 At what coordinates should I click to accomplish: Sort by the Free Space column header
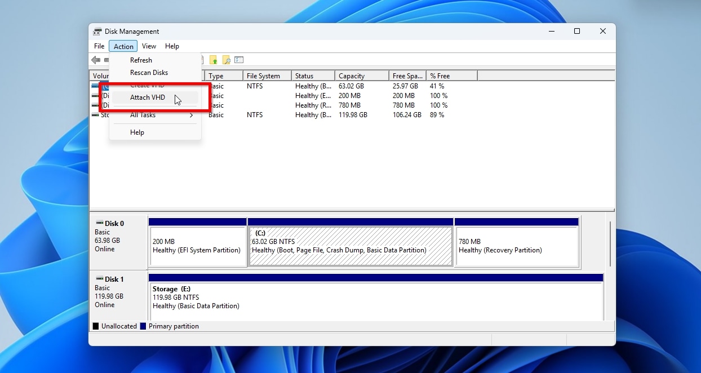(x=407, y=76)
